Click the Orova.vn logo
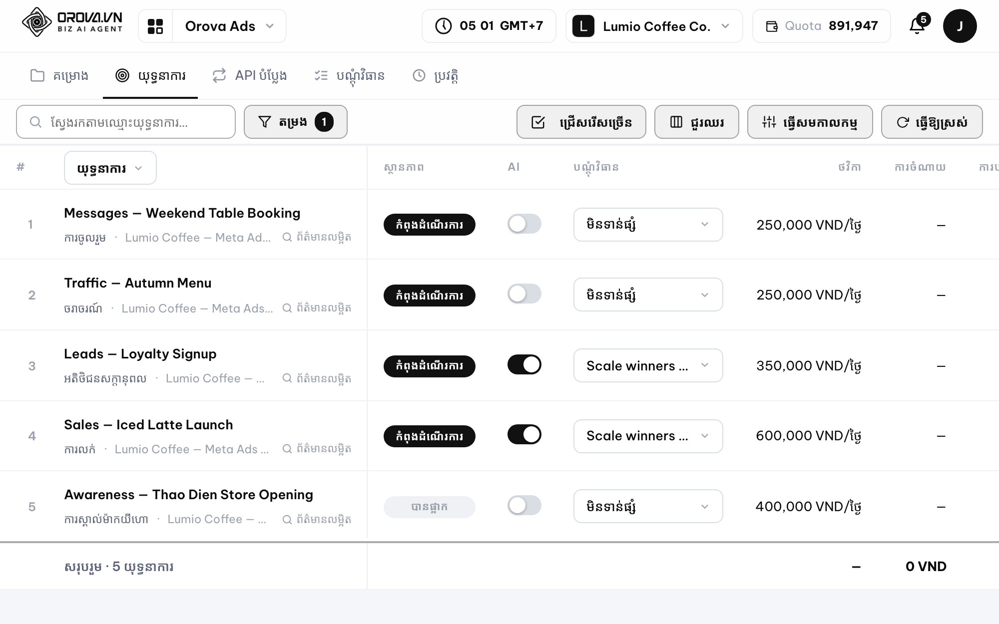 (72, 22)
